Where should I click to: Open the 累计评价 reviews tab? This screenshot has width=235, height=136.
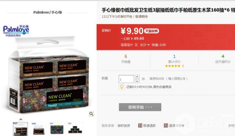174,61
